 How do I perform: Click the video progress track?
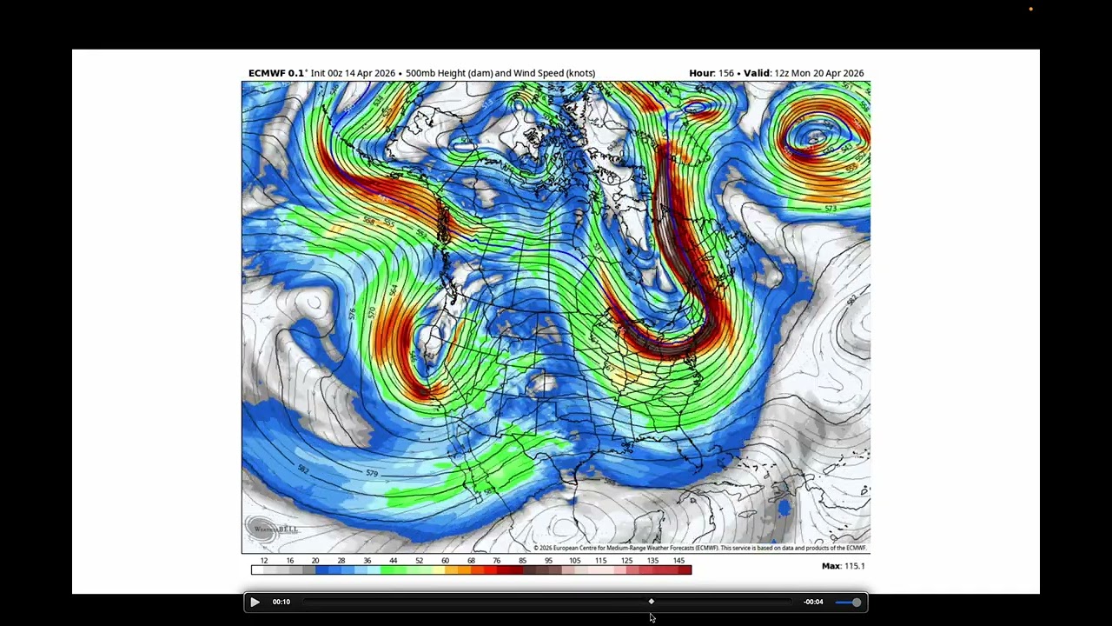coord(547,602)
